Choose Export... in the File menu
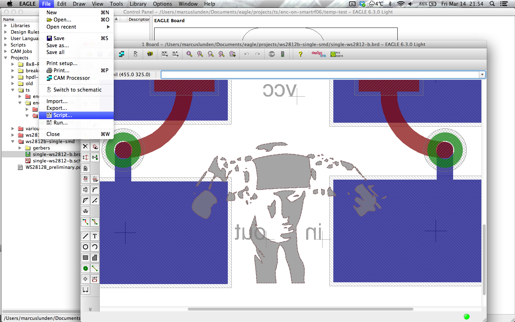 [x=76, y=108]
